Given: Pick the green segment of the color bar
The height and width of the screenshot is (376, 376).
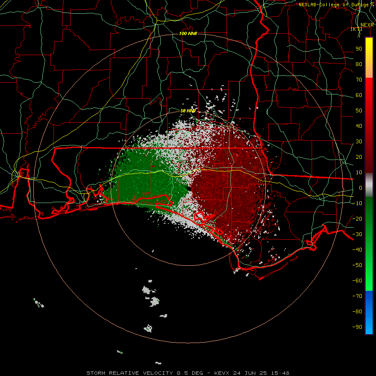Looking at the screenshot, I should tap(369, 244).
